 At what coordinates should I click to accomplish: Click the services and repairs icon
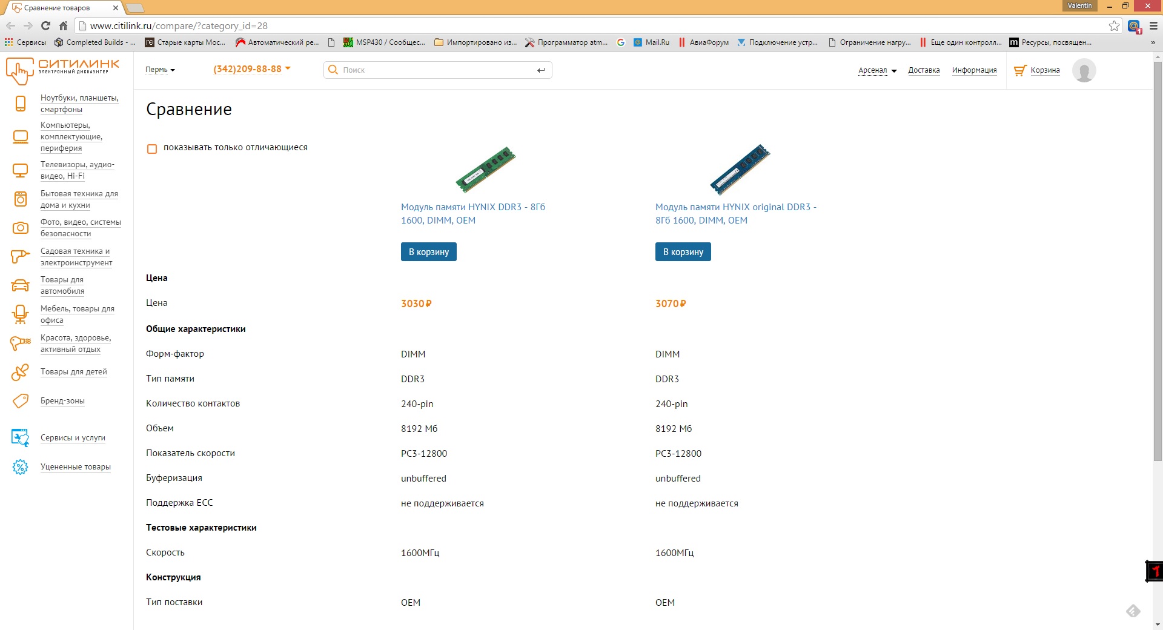[20, 437]
